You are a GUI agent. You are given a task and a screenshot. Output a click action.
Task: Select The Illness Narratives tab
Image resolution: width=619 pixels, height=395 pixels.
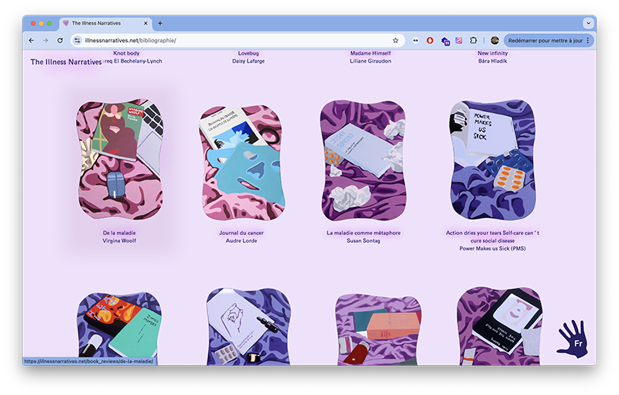click(x=105, y=23)
